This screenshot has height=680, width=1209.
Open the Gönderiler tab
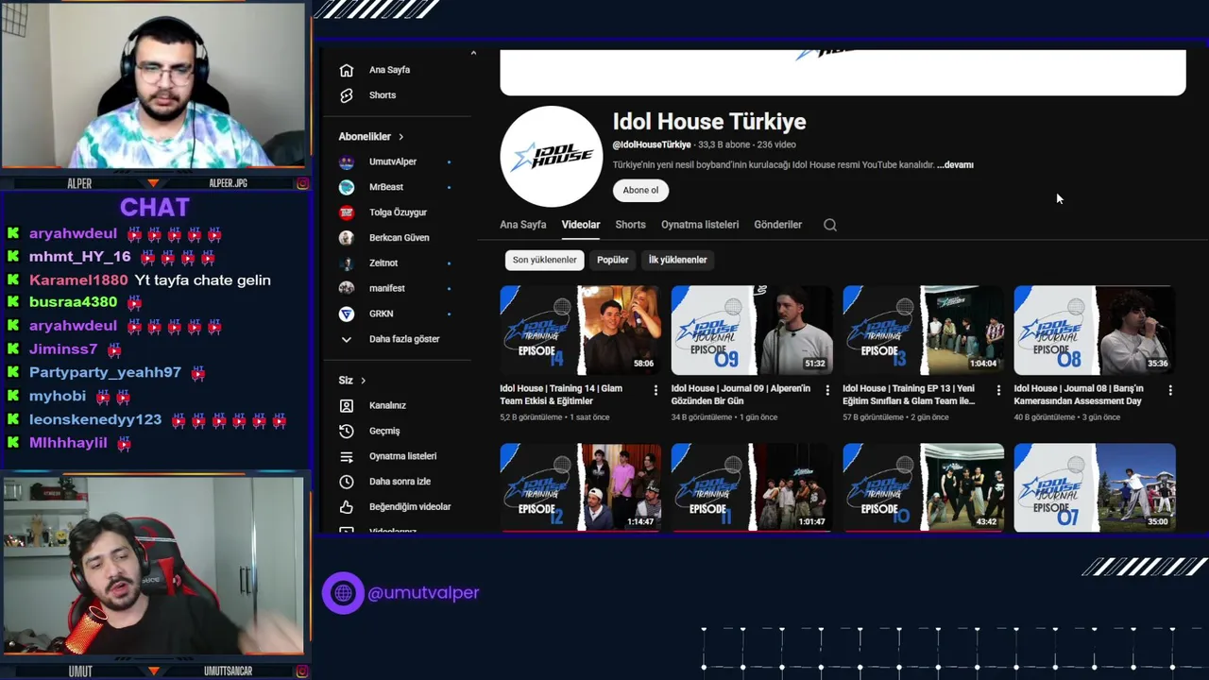point(777,225)
